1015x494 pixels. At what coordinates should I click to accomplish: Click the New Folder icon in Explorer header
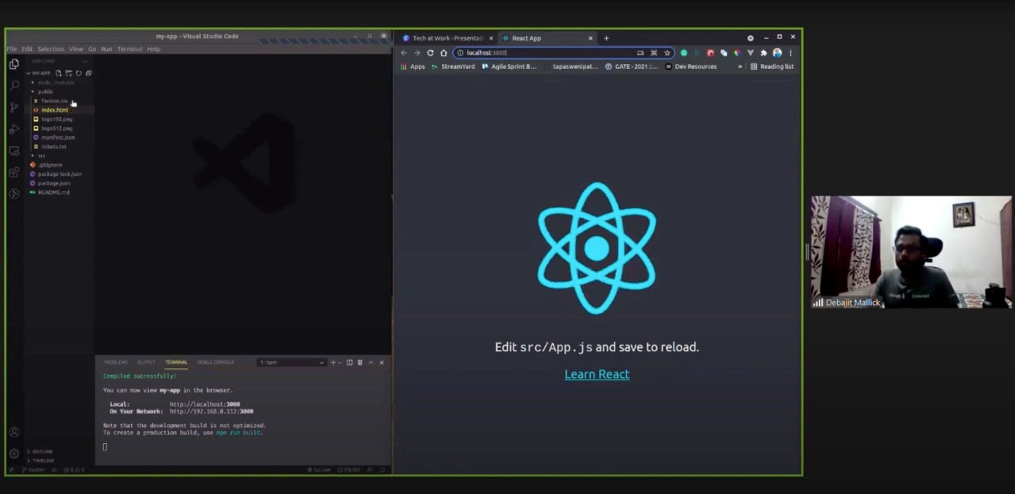pos(69,73)
